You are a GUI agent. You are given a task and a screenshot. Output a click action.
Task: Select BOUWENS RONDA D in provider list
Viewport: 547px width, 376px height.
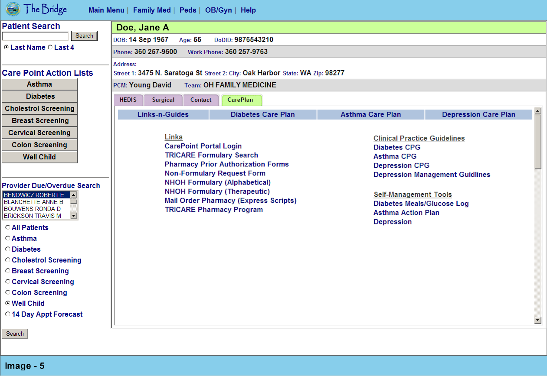[36, 209]
